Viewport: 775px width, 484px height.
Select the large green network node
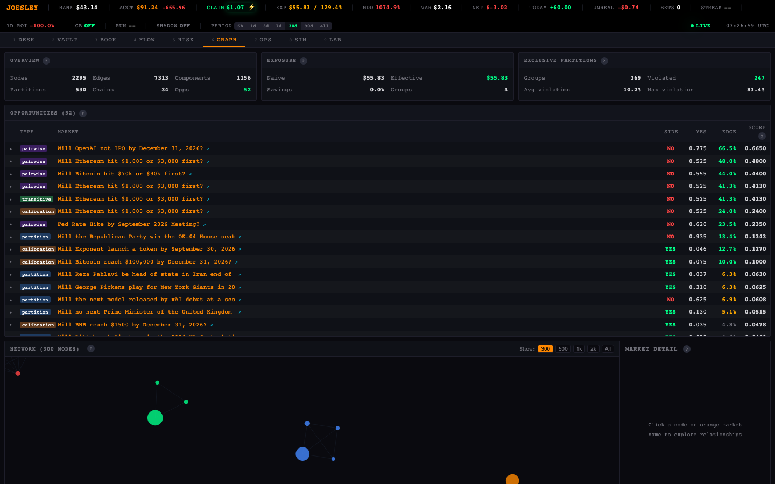coord(155,418)
